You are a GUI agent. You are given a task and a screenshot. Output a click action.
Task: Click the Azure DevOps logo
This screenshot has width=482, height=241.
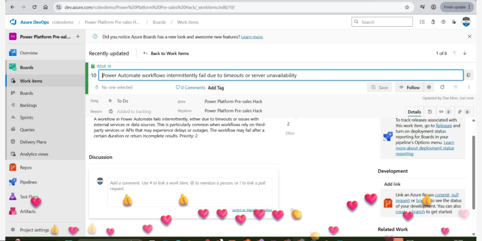pos(13,22)
